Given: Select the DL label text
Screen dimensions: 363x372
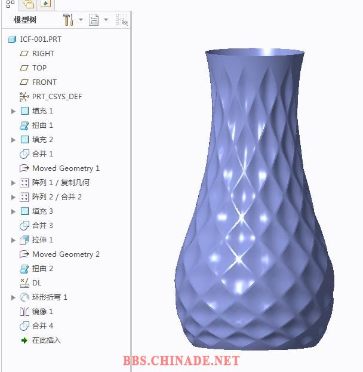Looking at the screenshot, I should click(x=37, y=283).
